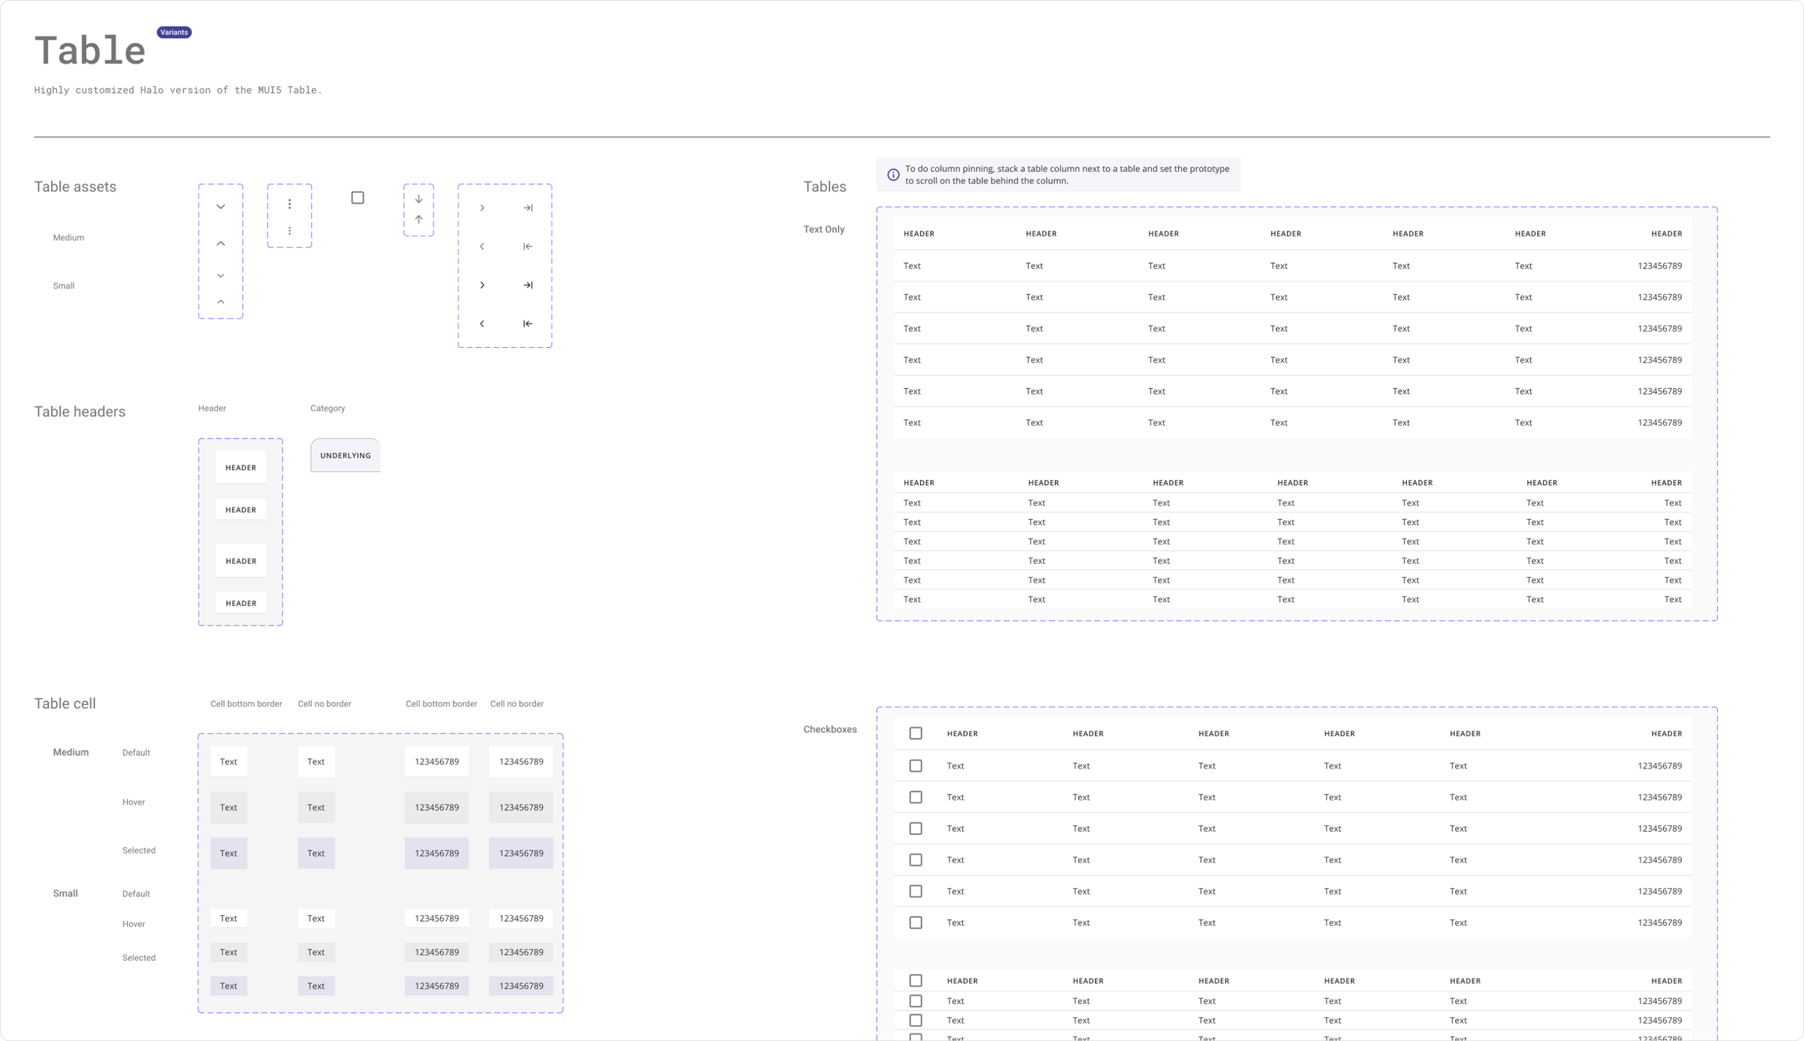Click the info icon beside column pinning note
This screenshot has width=1804, height=1041.
coord(893,174)
